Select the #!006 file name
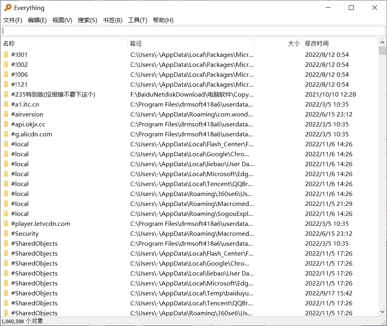This screenshot has width=387, height=326. pos(19,74)
